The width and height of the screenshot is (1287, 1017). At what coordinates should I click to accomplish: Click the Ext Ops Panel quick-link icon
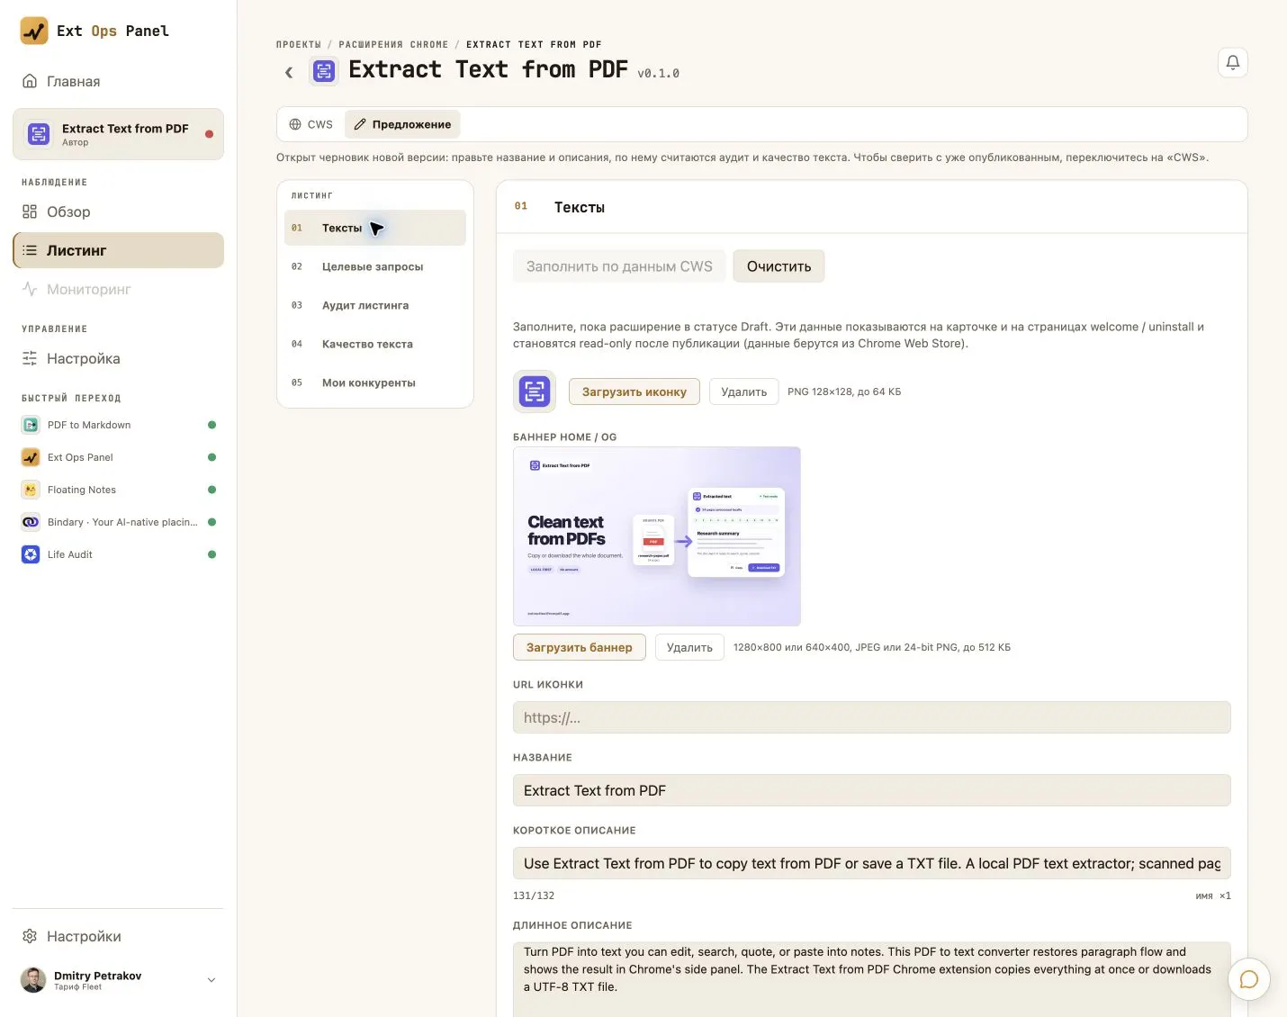[31, 457]
